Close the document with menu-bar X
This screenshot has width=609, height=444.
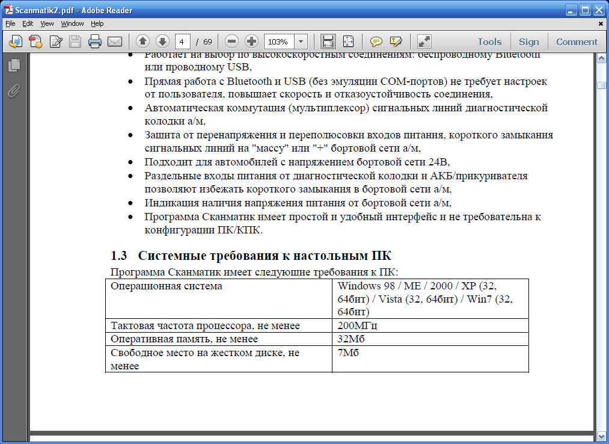[x=601, y=23]
